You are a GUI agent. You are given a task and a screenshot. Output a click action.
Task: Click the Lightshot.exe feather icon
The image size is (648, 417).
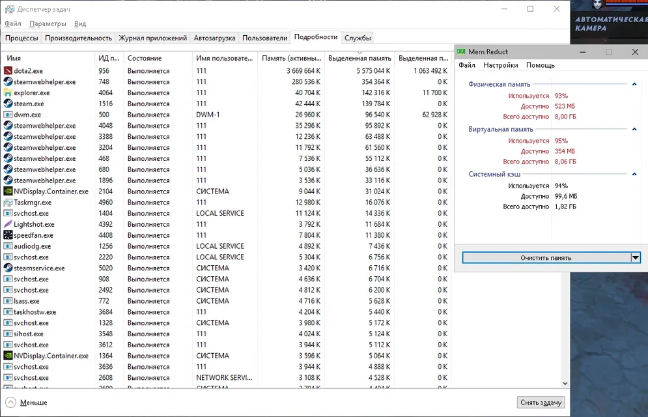[8, 224]
